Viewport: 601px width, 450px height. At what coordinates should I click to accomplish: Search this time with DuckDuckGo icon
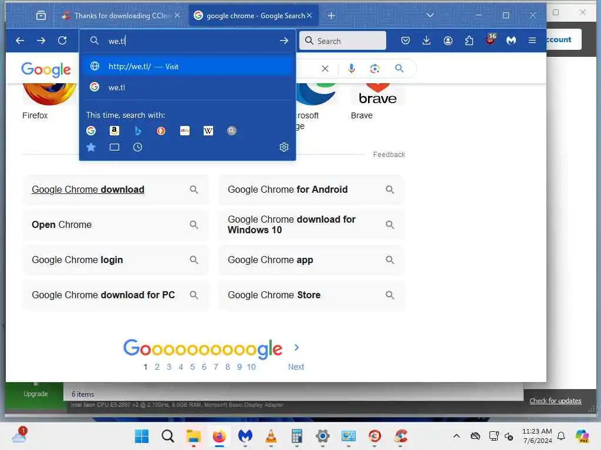pyautogui.click(x=161, y=131)
